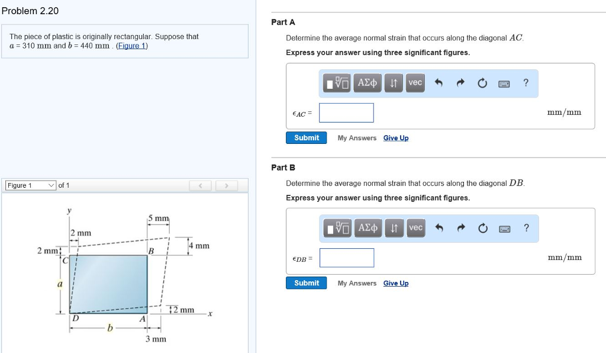Click vec button in Part B toolbar
Viewport: 606px width, 353px height.
[x=415, y=228]
